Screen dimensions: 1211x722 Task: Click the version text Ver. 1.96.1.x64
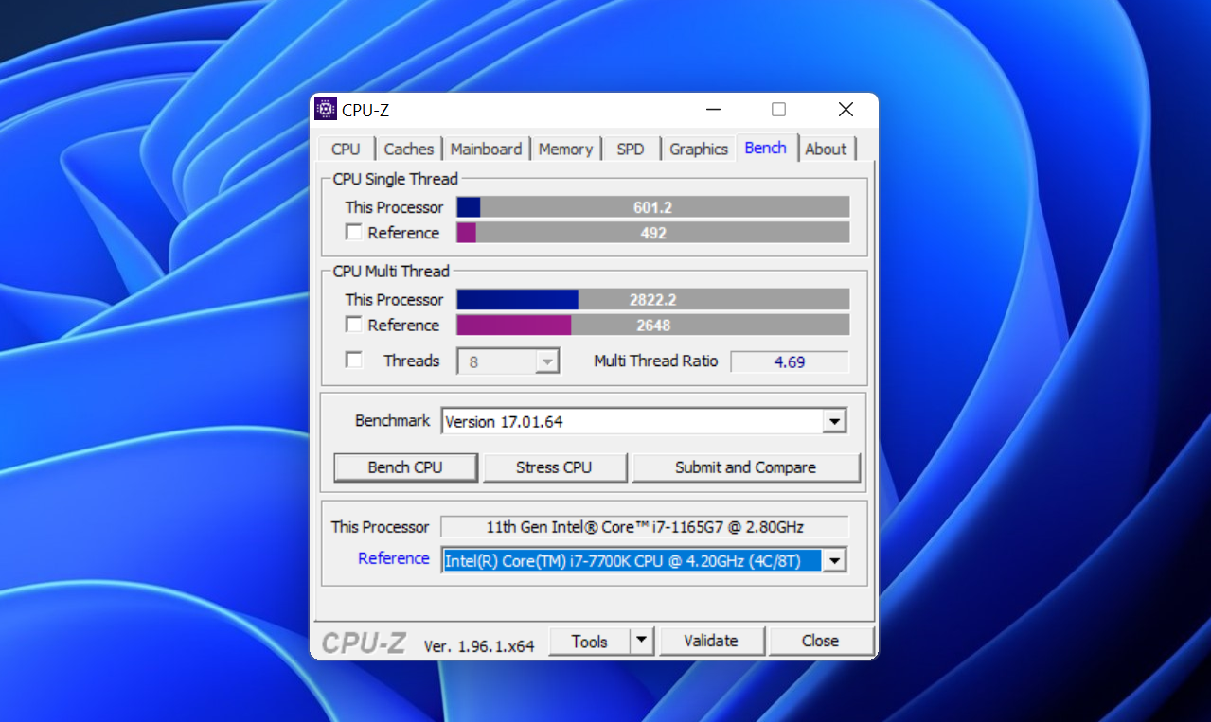(x=479, y=645)
